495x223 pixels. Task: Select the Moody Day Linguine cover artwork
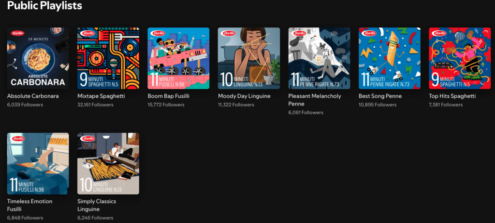pyautogui.click(x=249, y=58)
